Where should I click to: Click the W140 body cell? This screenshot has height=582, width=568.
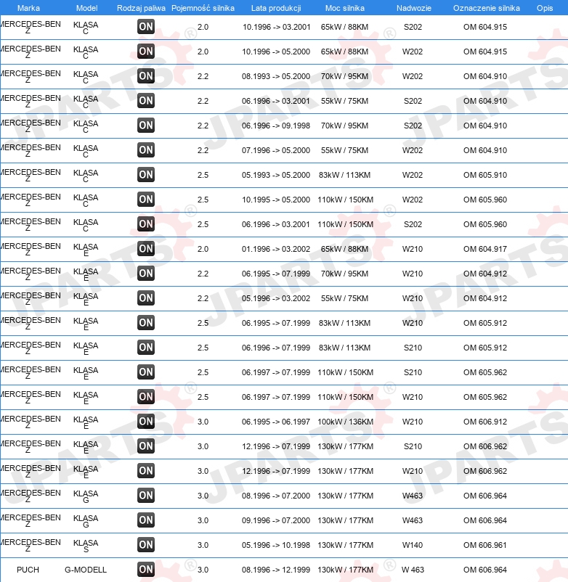tap(413, 545)
